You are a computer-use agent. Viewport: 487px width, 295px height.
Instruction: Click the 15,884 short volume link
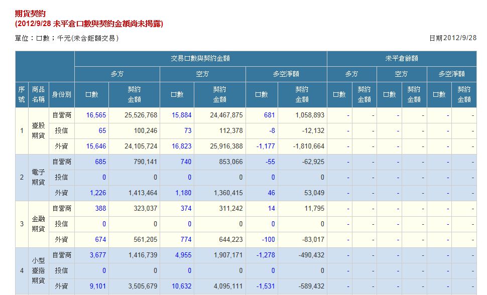[181, 115]
